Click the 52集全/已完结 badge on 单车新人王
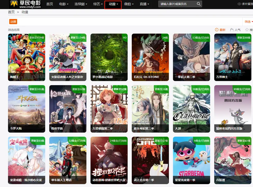This screenshot has height=187, width=253. coord(77,141)
